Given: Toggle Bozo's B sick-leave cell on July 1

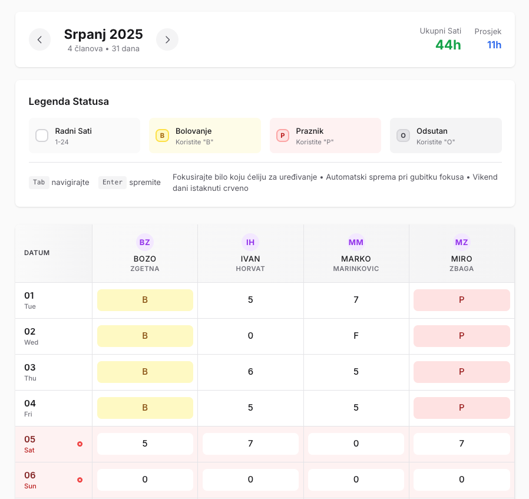Looking at the screenshot, I should click(x=144, y=300).
